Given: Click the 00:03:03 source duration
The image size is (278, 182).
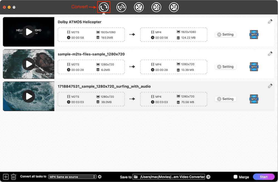Looking at the screenshot, I should 78,102.
